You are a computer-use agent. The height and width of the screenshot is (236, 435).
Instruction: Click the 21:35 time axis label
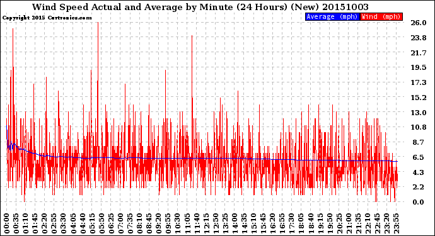pos(358,223)
